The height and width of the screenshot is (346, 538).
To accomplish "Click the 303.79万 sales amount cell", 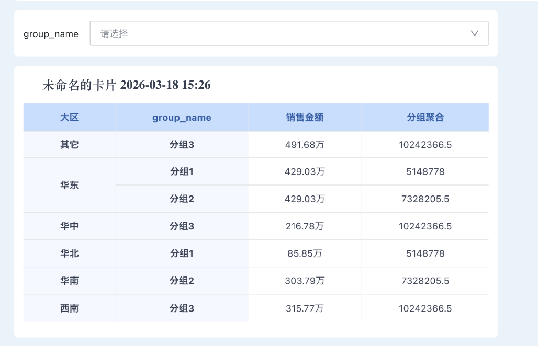I will (x=305, y=281).
